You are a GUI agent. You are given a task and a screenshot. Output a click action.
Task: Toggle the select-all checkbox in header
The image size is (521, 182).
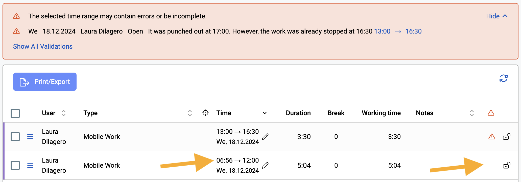coord(15,113)
